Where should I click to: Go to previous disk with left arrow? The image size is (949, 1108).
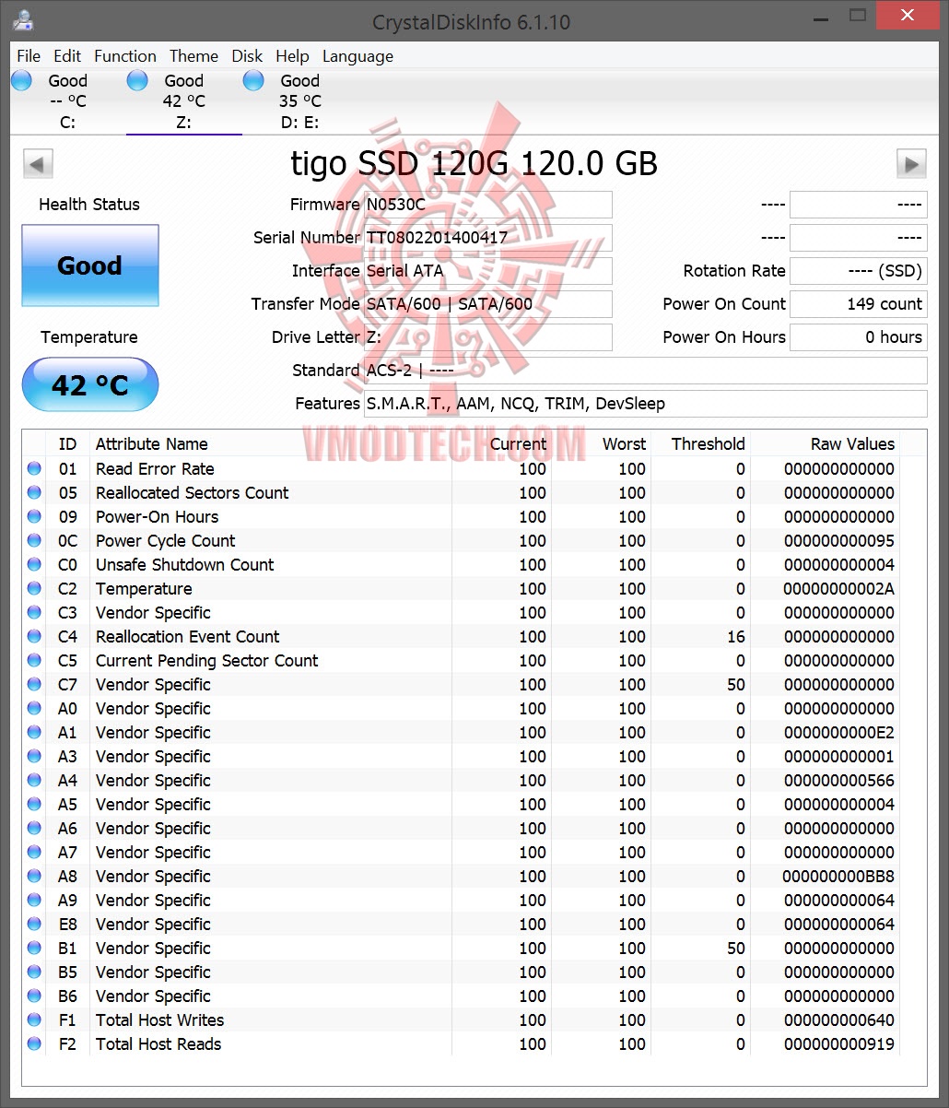pyautogui.click(x=38, y=164)
